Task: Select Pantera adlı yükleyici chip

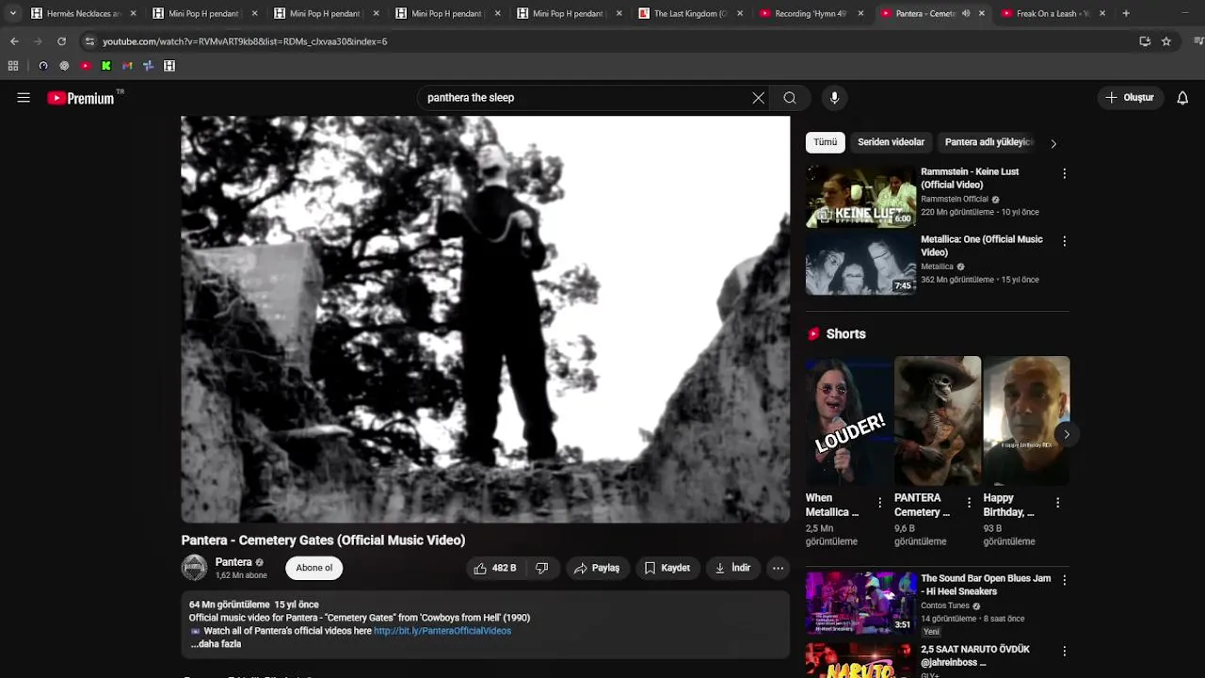Action: point(988,142)
